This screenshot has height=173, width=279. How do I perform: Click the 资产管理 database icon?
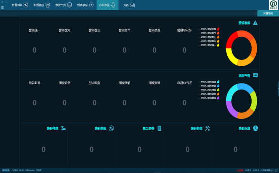pyautogui.click(x=69, y=5)
